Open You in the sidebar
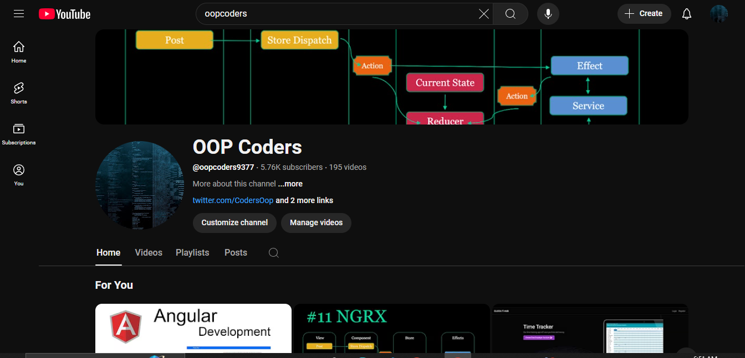The width and height of the screenshot is (745, 358). pos(19,175)
